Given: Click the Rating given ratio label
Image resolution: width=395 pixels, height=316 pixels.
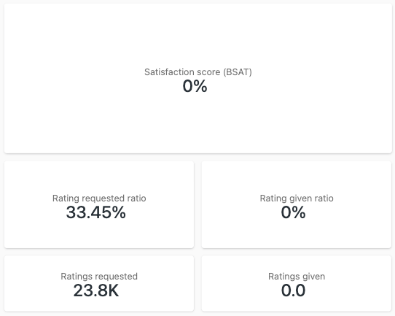Looking at the screenshot, I should [297, 199].
